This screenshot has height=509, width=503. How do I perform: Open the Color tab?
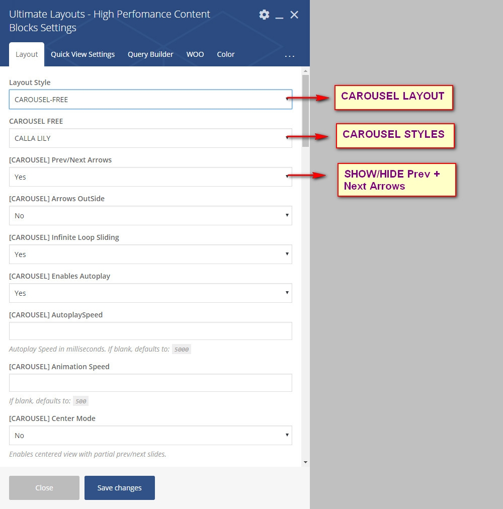(x=226, y=54)
